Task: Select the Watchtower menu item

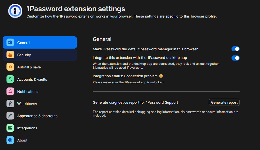Action: 27,104
